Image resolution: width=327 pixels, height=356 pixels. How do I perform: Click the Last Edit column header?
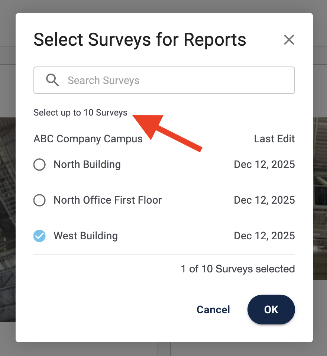pos(274,139)
